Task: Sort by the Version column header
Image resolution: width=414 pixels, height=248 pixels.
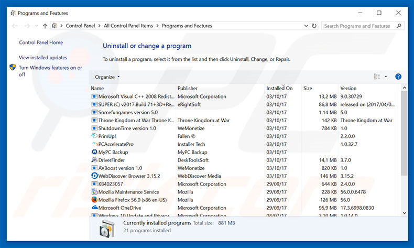Action: [348, 88]
